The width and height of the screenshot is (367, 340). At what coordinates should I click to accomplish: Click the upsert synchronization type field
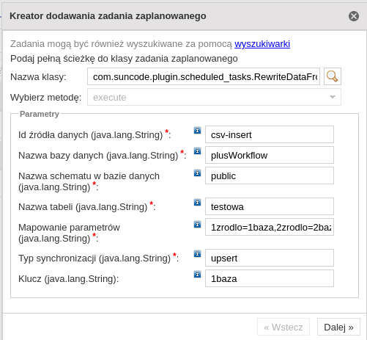click(x=270, y=258)
